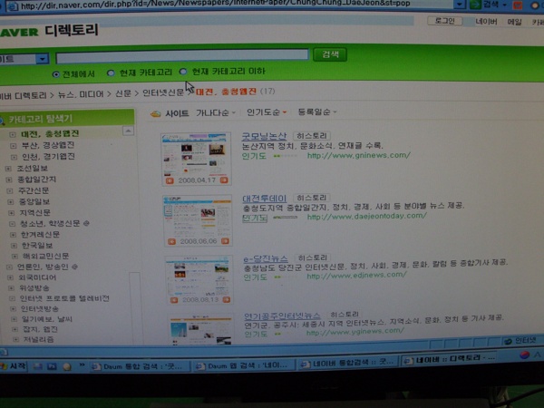Screen dimensions: 544x408
Task: Click the green 검색 search button
Action: (x=330, y=54)
